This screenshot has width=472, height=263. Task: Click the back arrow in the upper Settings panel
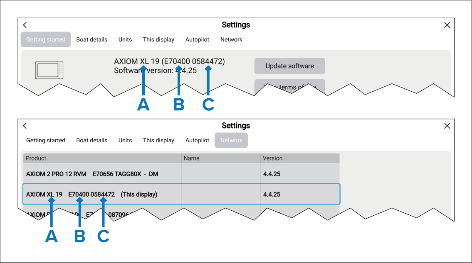25,25
